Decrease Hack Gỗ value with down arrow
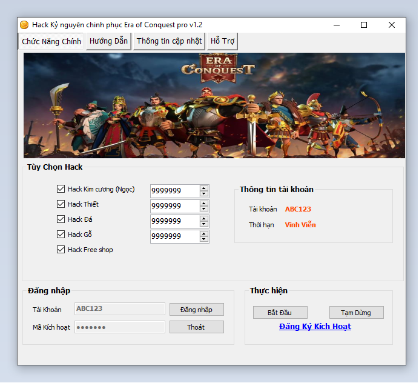The image size is (419, 383). tap(204, 240)
